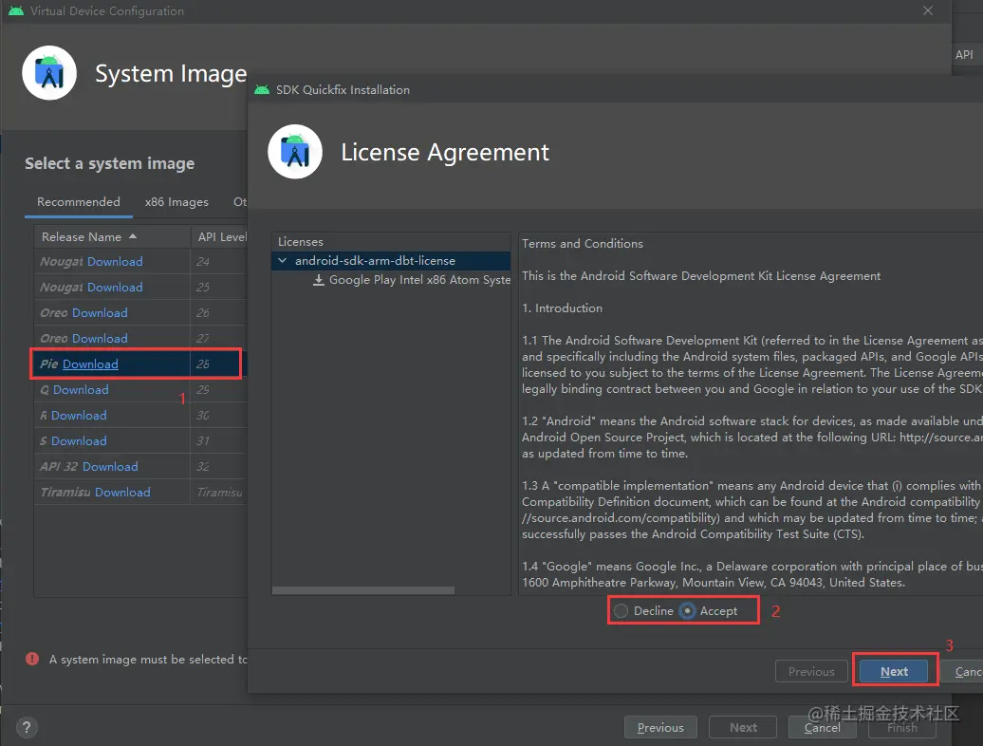The image size is (983, 746).
Task: Click Android Studio logo in System Image header
Action: click(49, 73)
